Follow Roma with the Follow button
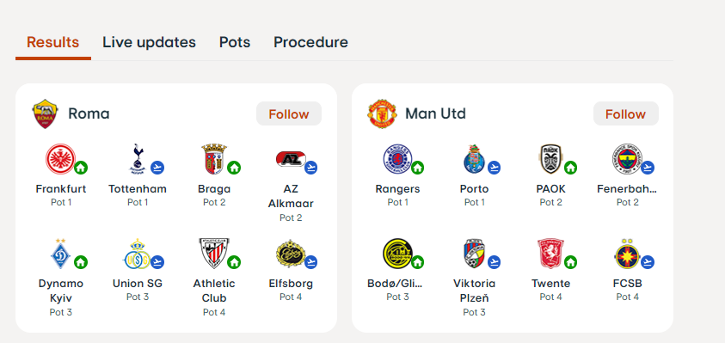The image size is (725, 343). [289, 113]
